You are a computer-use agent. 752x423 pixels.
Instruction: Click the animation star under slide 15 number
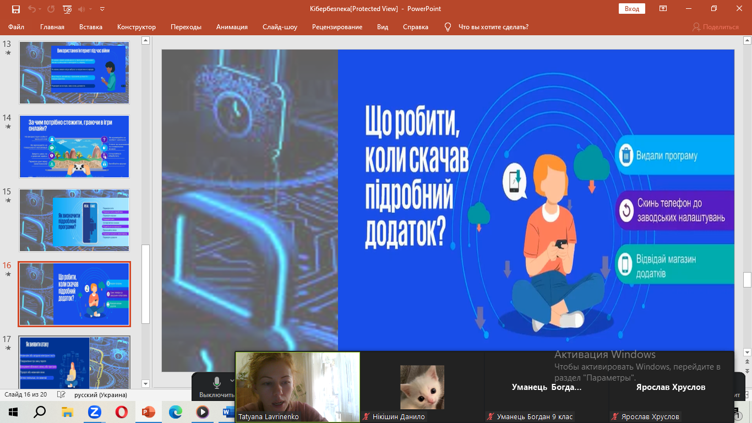(x=8, y=200)
